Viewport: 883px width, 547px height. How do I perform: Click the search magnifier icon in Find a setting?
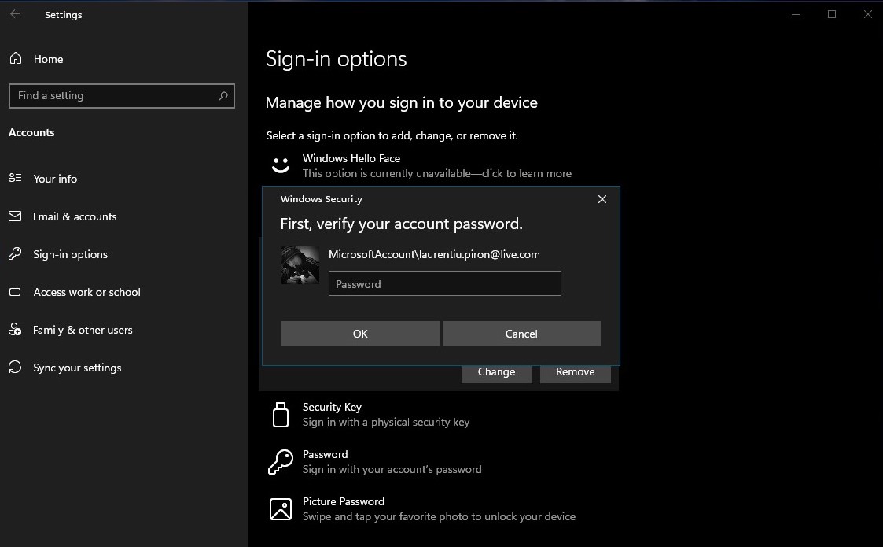223,96
